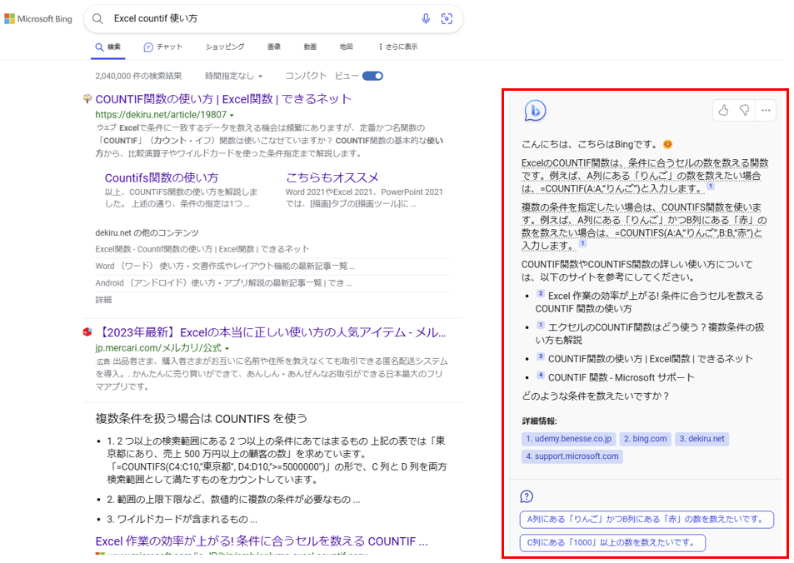Click the question mark help icon
794x563 pixels.
tap(527, 496)
